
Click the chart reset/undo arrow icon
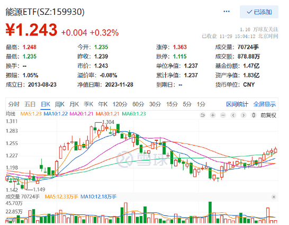click(x=203, y=115)
